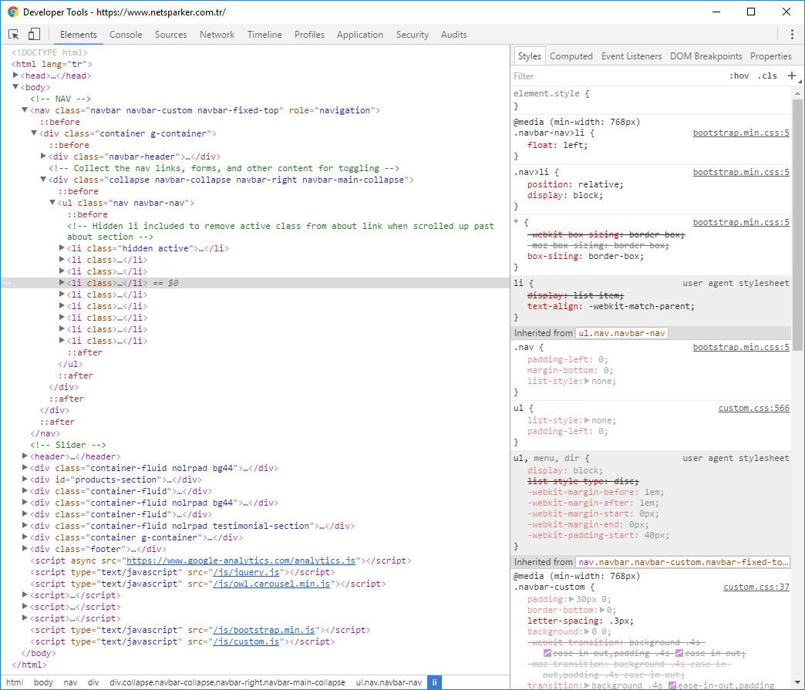Open the DevTools three-dot customize menu
805x690 pixels.
[x=792, y=35]
